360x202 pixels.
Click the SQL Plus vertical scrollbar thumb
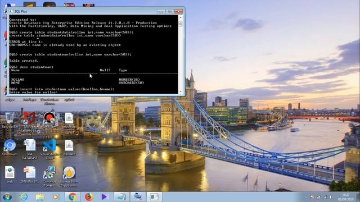click(x=181, y=24)
